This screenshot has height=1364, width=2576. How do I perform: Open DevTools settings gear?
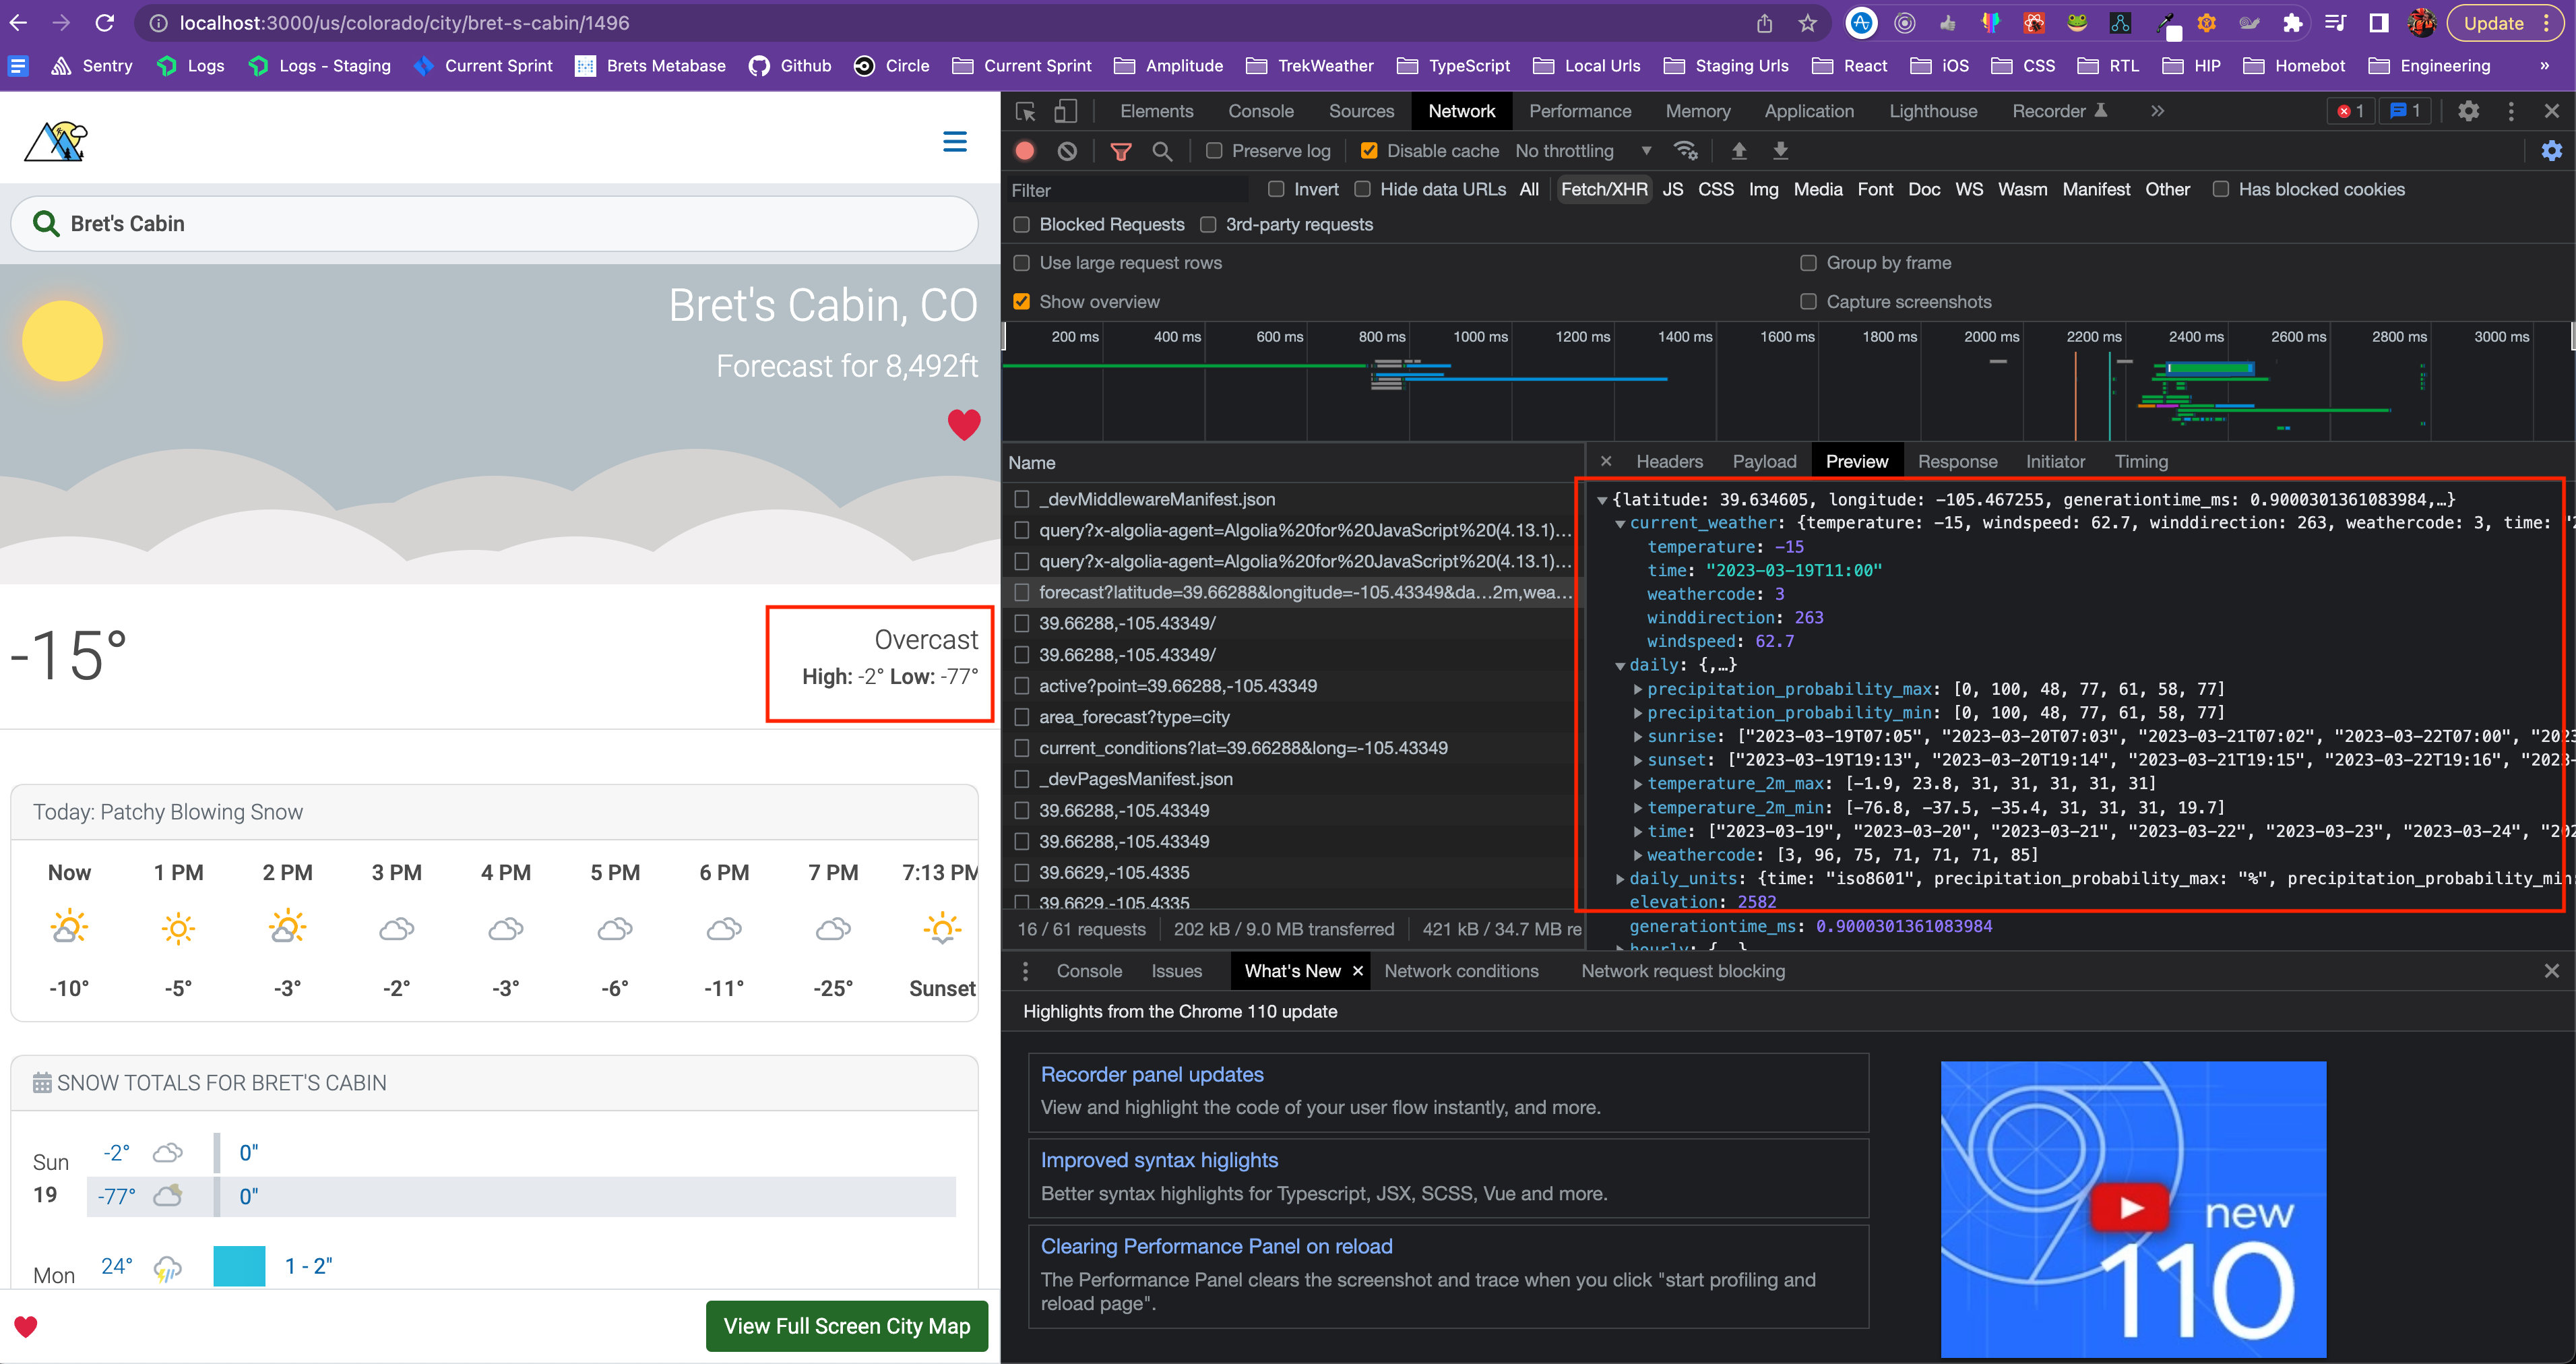point(2468,111)
